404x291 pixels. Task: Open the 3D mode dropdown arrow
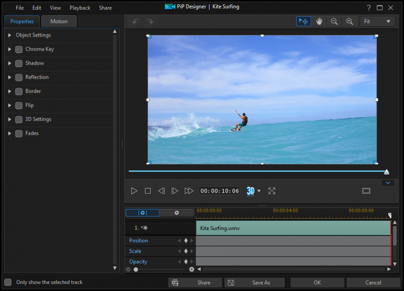pos(259,191)
